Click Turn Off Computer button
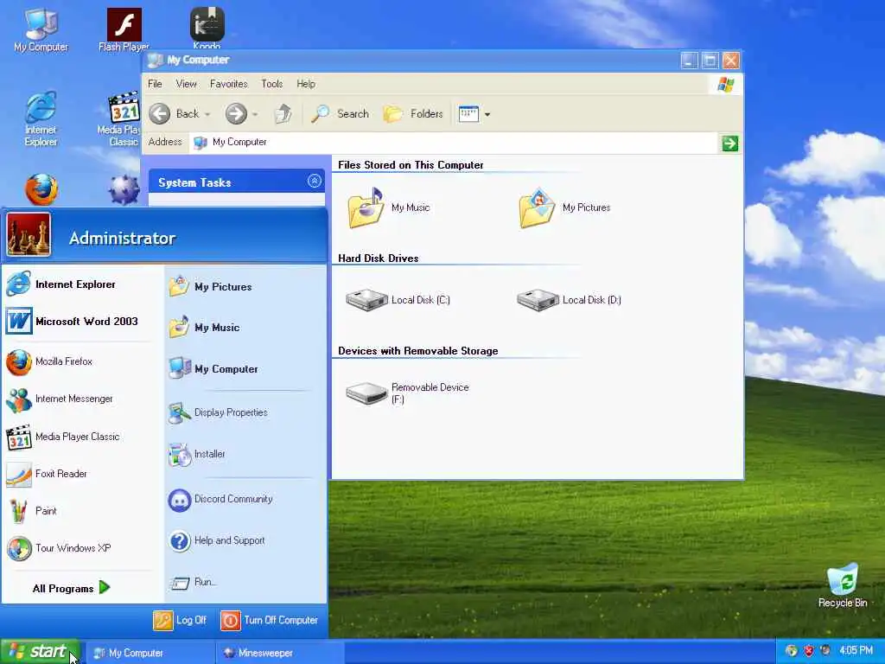This screenshot has width=885, height=664. (270, 620)
